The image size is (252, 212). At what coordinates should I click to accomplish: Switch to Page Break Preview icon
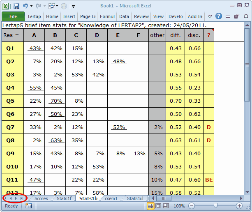166,205
